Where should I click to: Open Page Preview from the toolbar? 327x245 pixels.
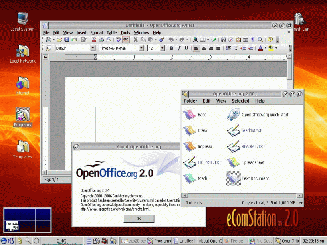pyautogui.click(x=109, y=40)
